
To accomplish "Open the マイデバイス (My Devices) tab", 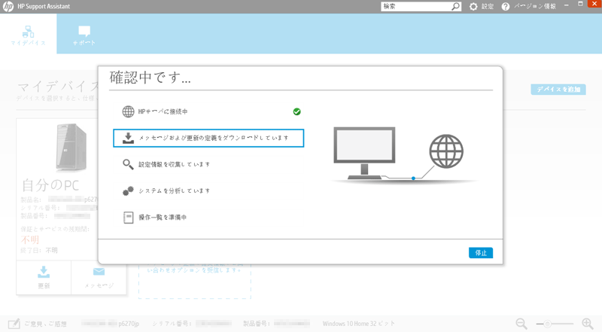I will 28,35.
